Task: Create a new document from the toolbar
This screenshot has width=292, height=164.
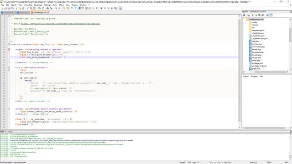Action: (x=2, y=8)
